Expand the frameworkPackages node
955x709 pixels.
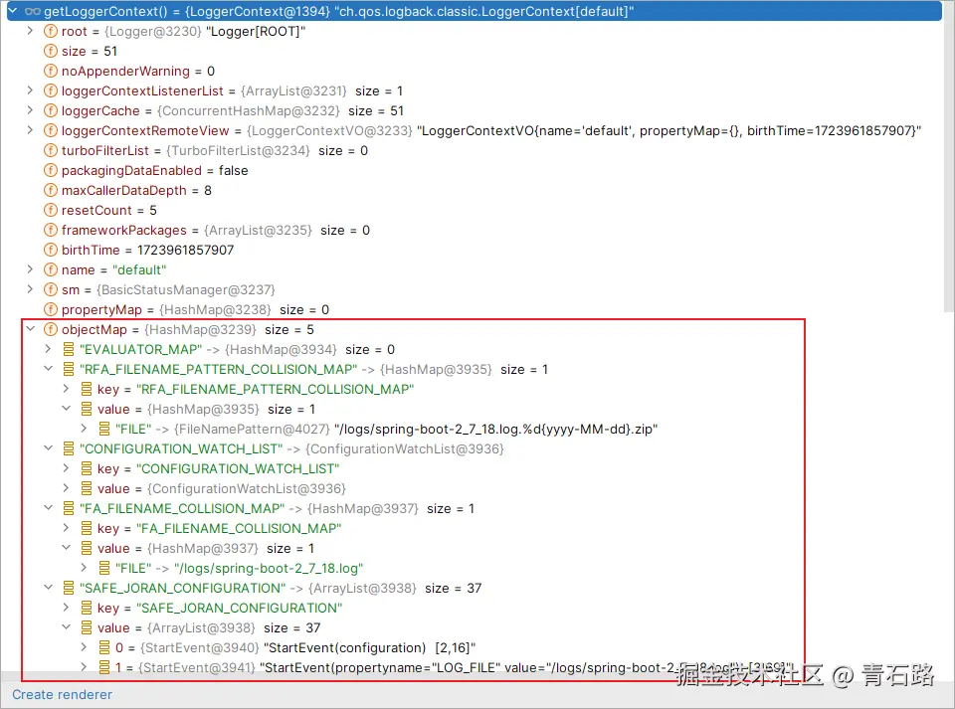[x=29, y=230]
